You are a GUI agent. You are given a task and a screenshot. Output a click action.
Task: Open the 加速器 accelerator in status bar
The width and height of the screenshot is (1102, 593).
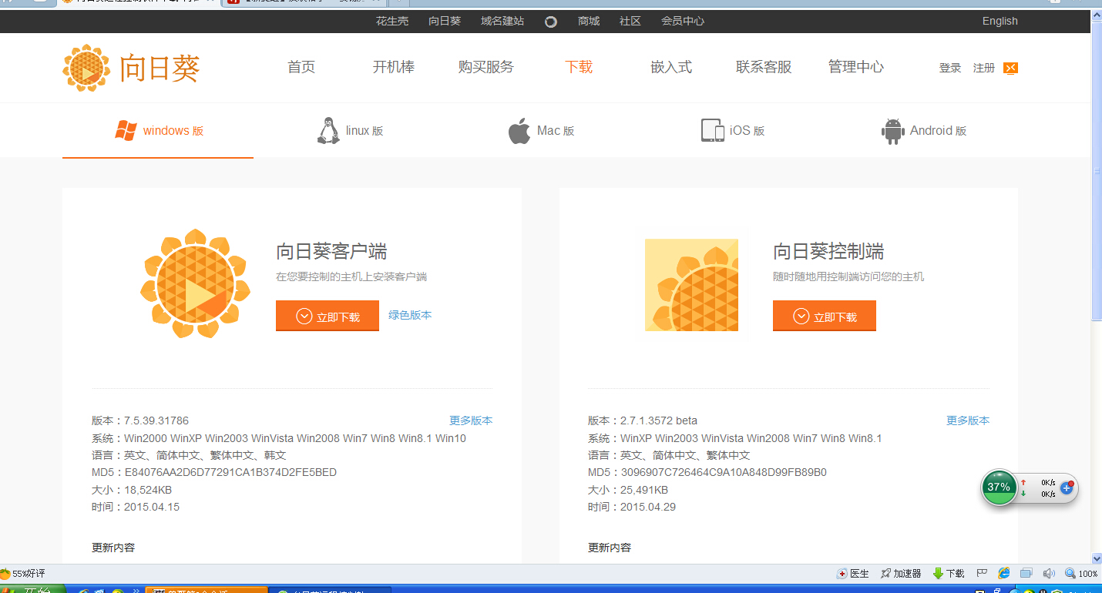[901, 574]
